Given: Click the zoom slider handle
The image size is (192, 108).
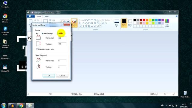Looking at the screenshot, I should click(165, 94).
